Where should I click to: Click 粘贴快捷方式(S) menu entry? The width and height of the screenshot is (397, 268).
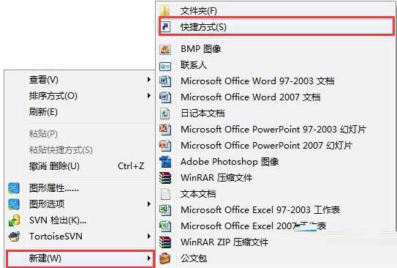point(61,150)
